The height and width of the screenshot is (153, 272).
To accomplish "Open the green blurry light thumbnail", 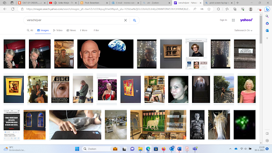I will click(245, 125).
